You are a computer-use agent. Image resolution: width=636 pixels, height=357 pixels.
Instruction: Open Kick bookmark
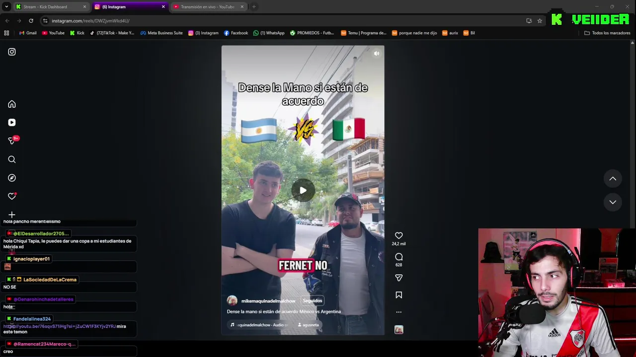[x=77, y=33]
